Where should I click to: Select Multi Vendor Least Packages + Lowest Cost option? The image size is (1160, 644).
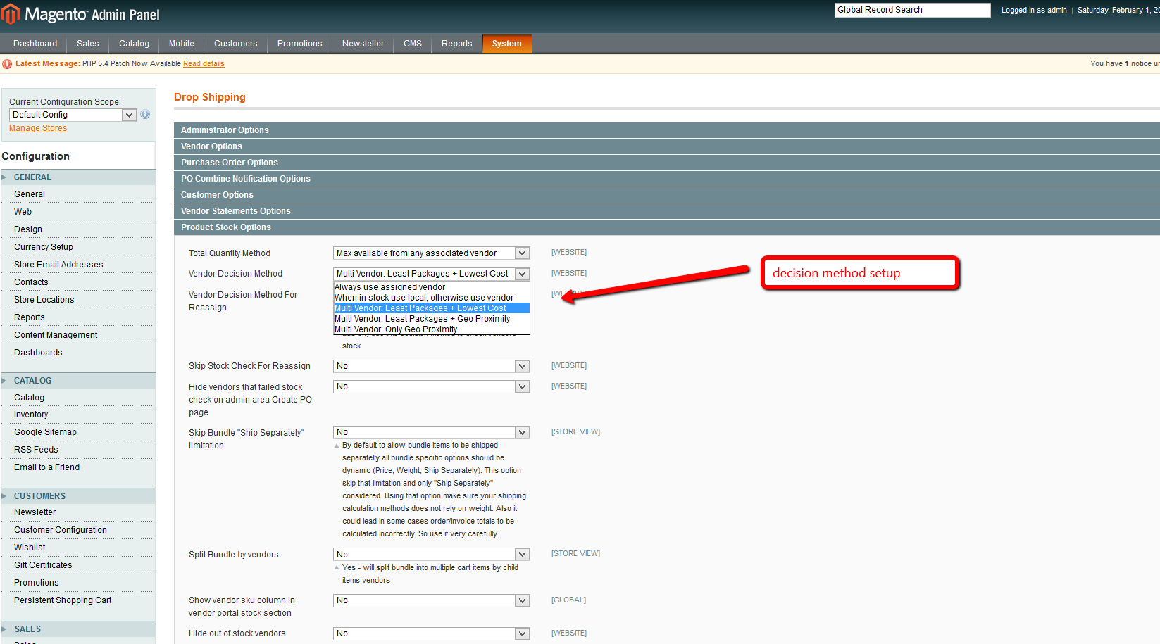click(431, 308)
